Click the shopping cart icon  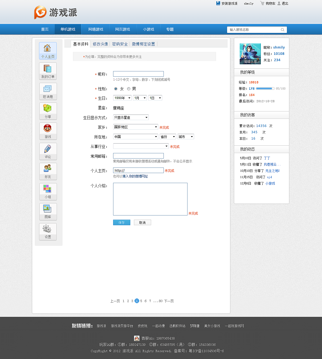[x=262, y=3]
